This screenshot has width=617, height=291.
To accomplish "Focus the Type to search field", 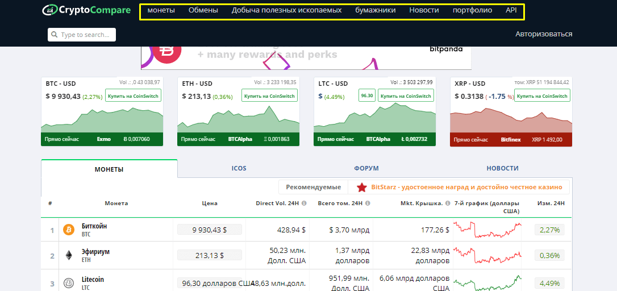I will (x=82, y=35).
